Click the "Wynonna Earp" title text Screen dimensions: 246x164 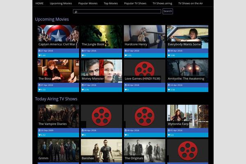(178, 124)
